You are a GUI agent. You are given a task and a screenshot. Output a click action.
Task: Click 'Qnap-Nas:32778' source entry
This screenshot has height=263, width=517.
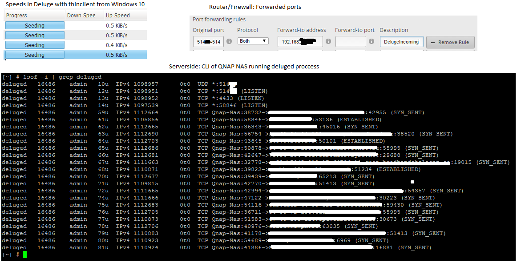coord(236,162)
